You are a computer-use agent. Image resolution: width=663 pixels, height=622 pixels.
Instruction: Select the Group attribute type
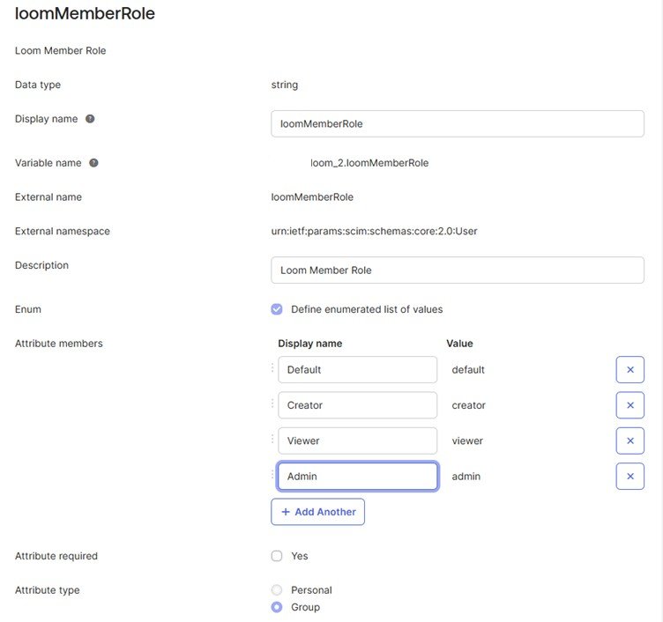(277, 607)
